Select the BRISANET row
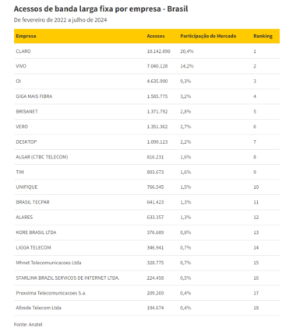The height and width of the screenshot is (335, 293). (146, 111)
